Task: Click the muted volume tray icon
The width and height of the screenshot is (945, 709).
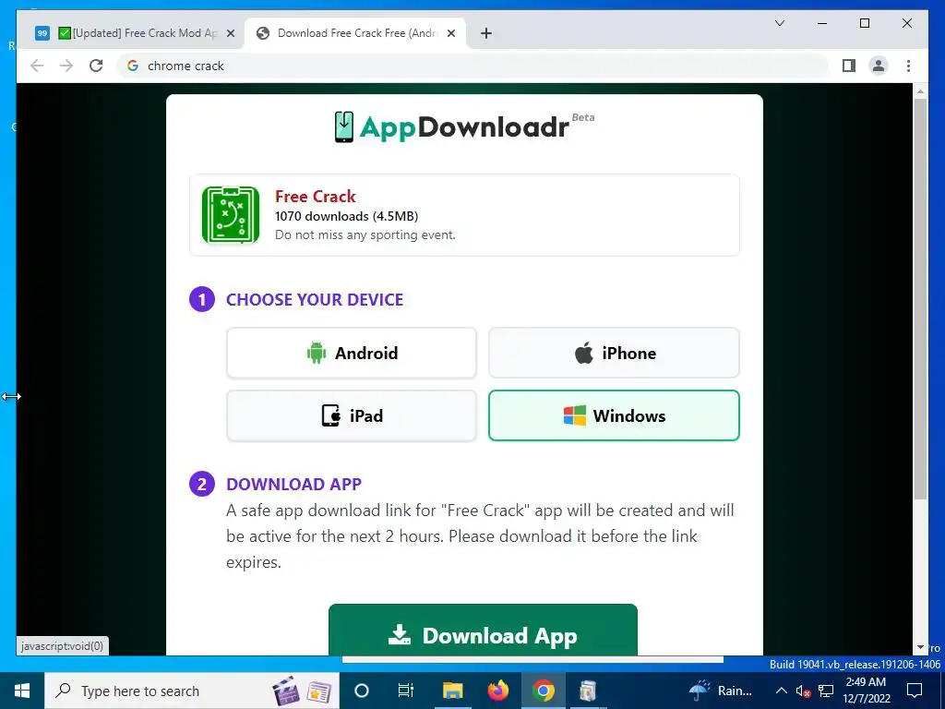Action: [803, 691]
